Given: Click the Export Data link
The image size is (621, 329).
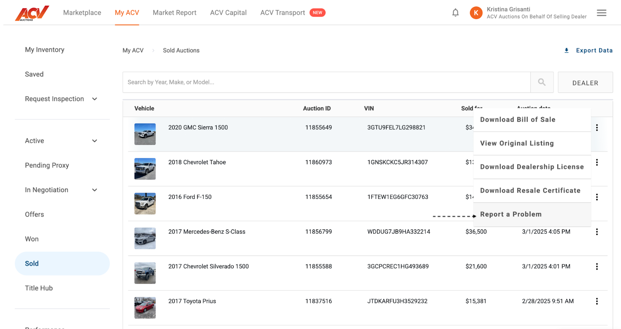Looking at the screenshot, I should (x=594, y=50).
